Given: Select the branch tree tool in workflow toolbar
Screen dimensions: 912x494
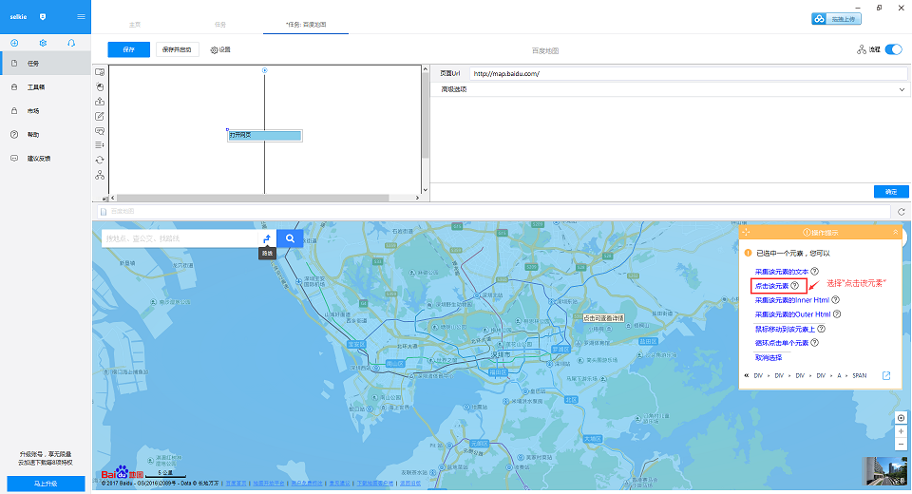Looking at the screenshot, I should [x=100, y=175].
